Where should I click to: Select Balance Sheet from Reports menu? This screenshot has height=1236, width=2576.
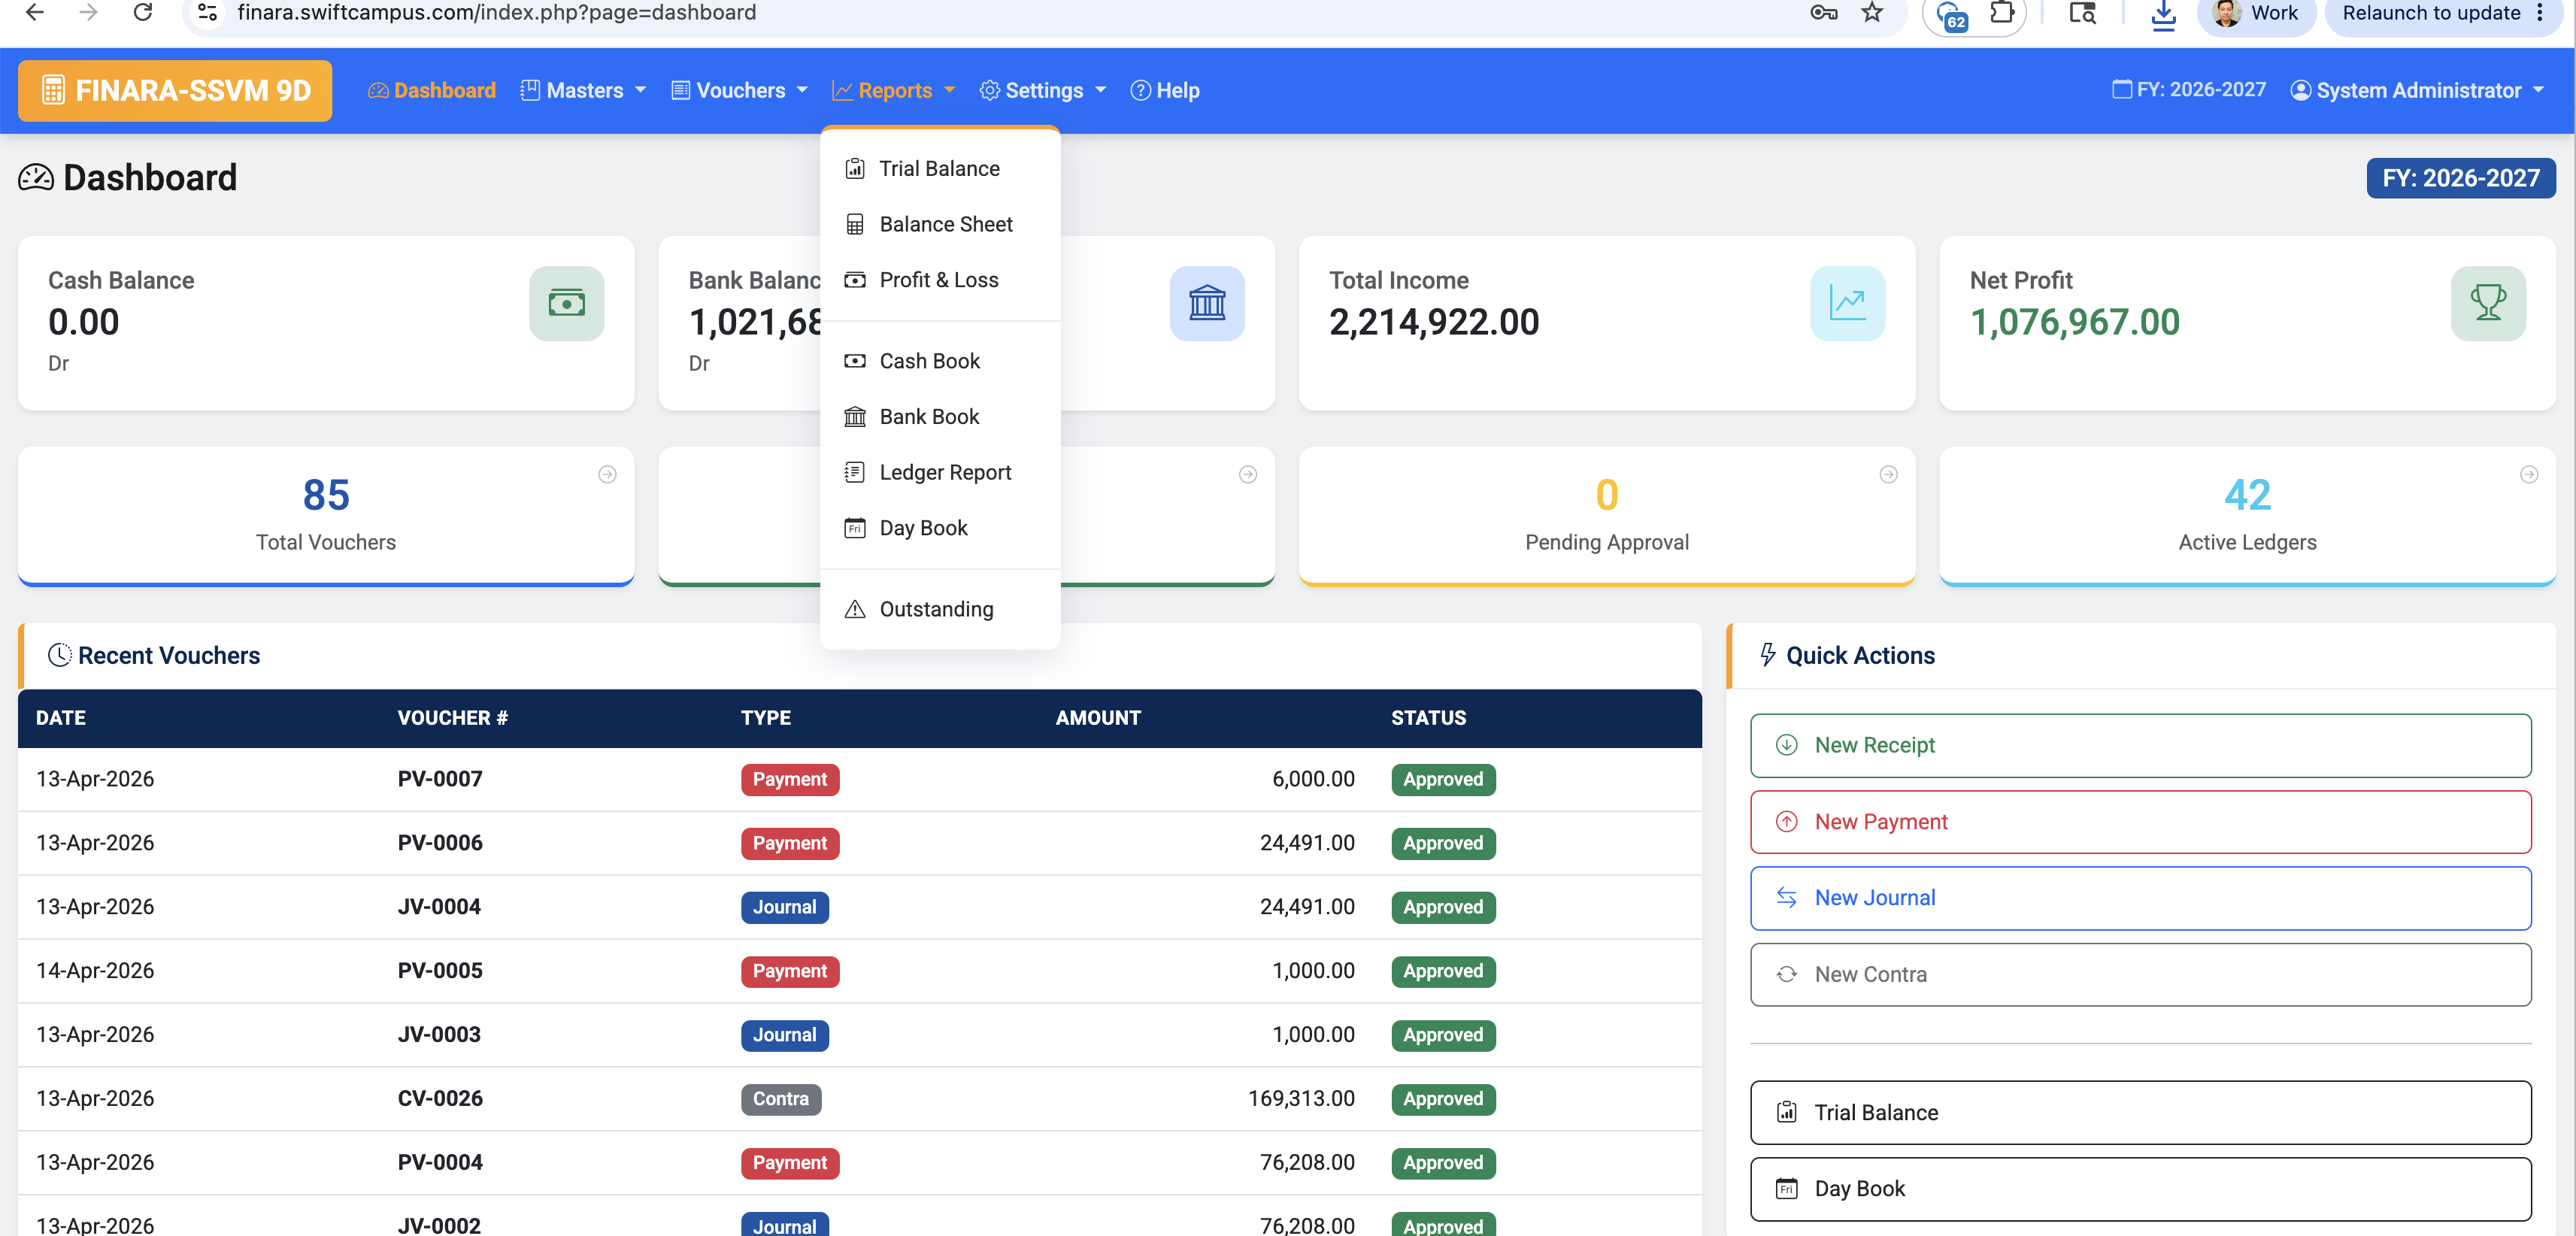click(x=940, y=224)
